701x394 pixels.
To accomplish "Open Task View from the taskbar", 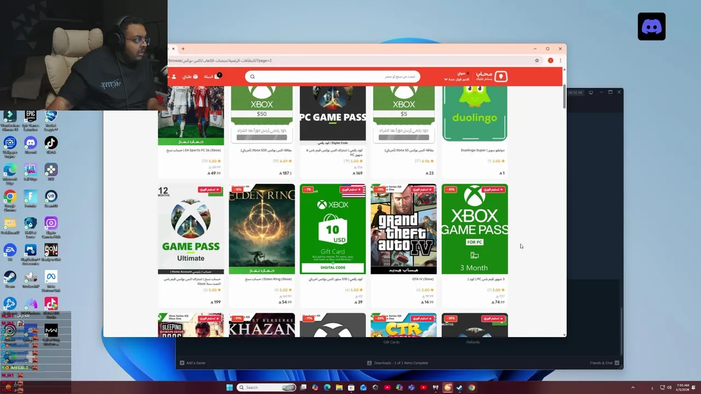I will tap(303, 387).
